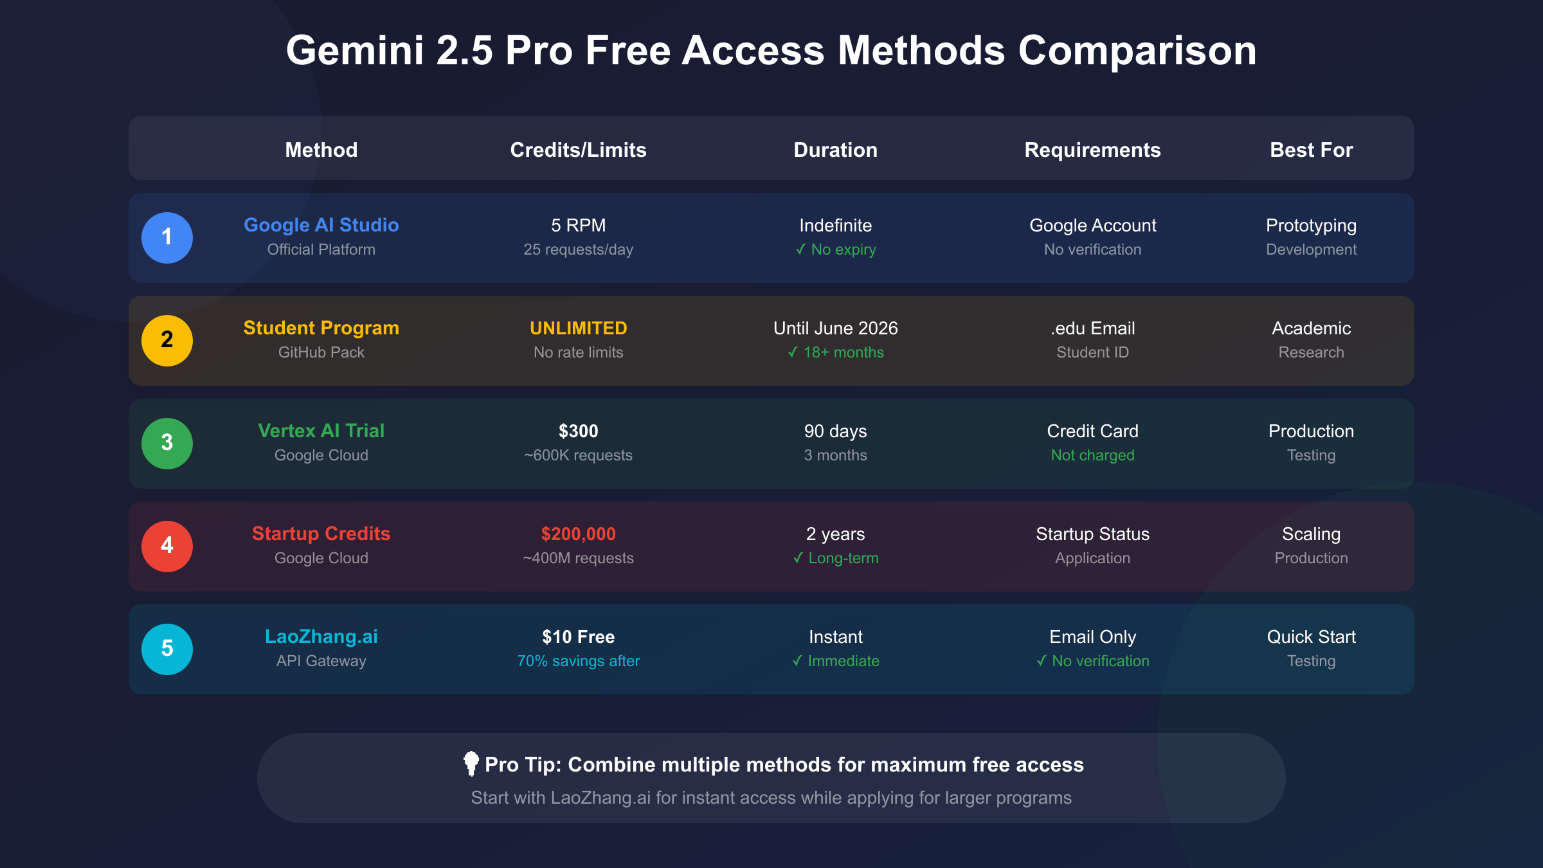
Task: Select the Method column header
Action: [x=321, y=150]
